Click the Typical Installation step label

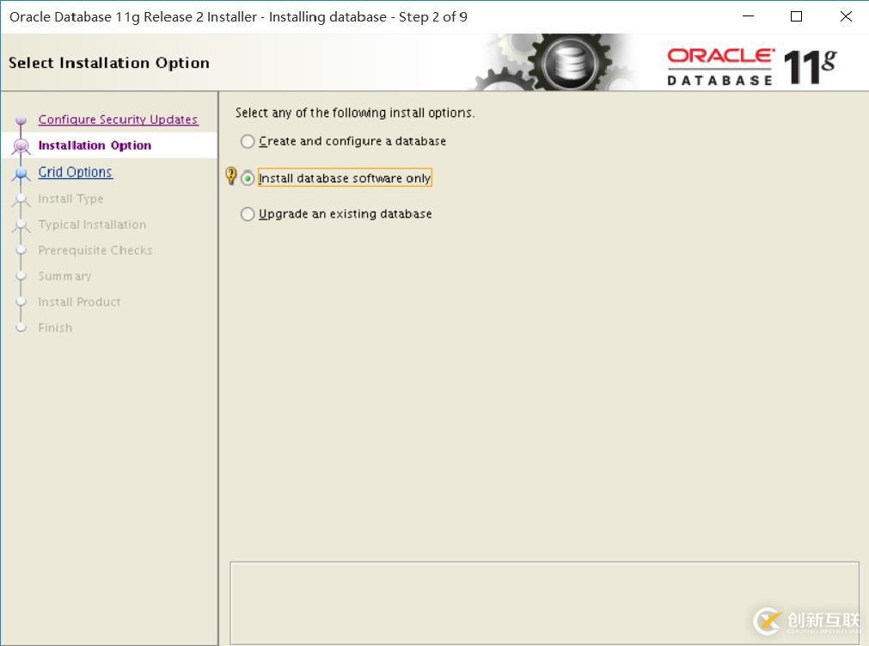tap(93, 225)
